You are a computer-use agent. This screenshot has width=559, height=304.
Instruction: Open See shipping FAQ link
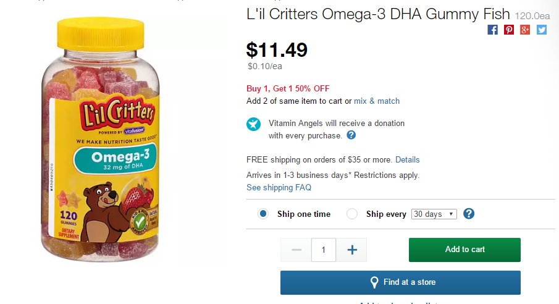coord(279,187)
